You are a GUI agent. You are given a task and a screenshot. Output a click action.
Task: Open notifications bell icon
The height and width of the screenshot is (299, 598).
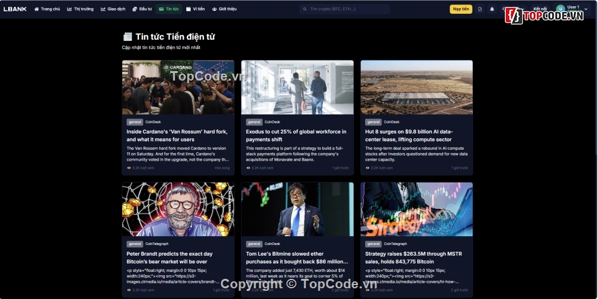492,9
